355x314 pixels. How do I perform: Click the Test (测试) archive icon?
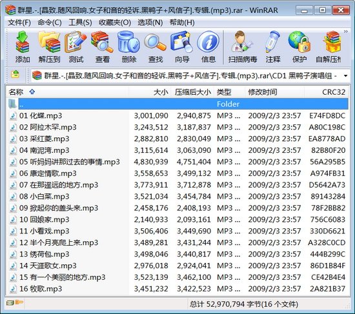click(76, 47)
